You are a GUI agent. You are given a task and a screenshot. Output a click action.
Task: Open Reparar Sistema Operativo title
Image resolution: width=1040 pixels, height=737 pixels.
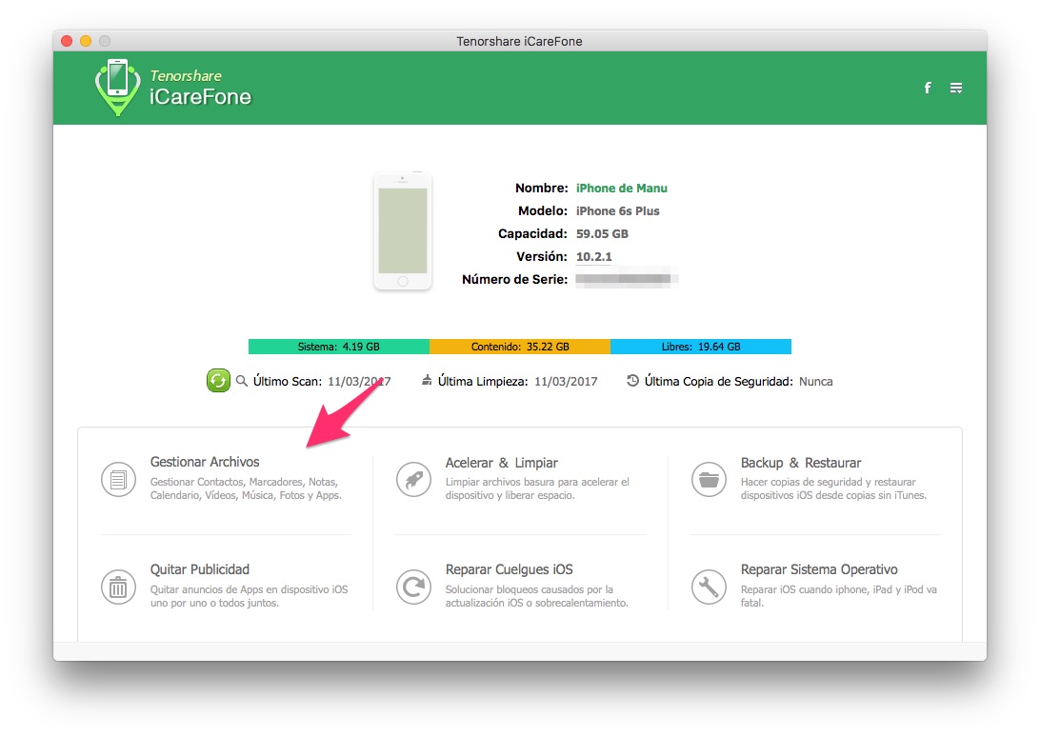click(819, 569)
